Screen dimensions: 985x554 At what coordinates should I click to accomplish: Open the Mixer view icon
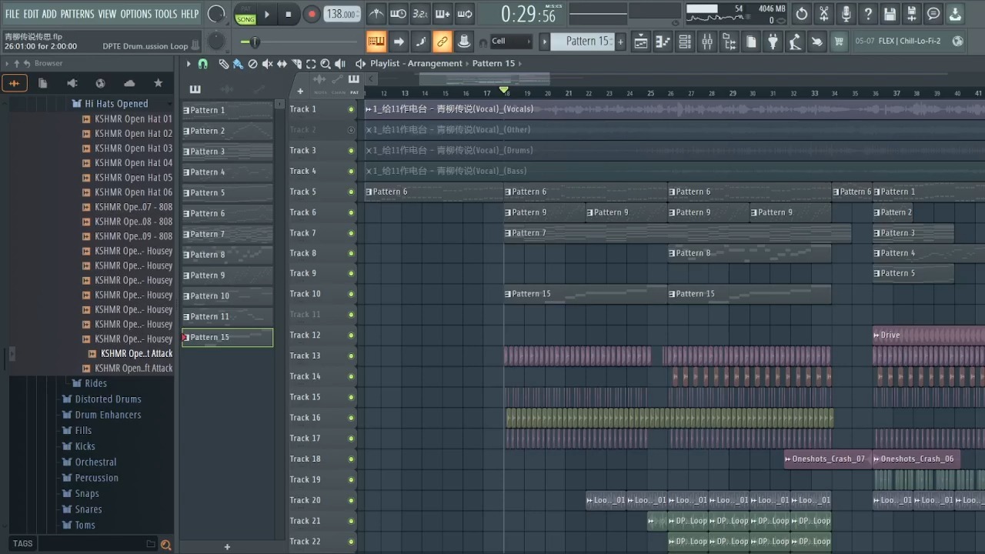click(x=706, y=42)
